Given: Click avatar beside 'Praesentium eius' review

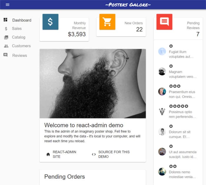Looking at the screenshot, I should [x=162, y=92].
